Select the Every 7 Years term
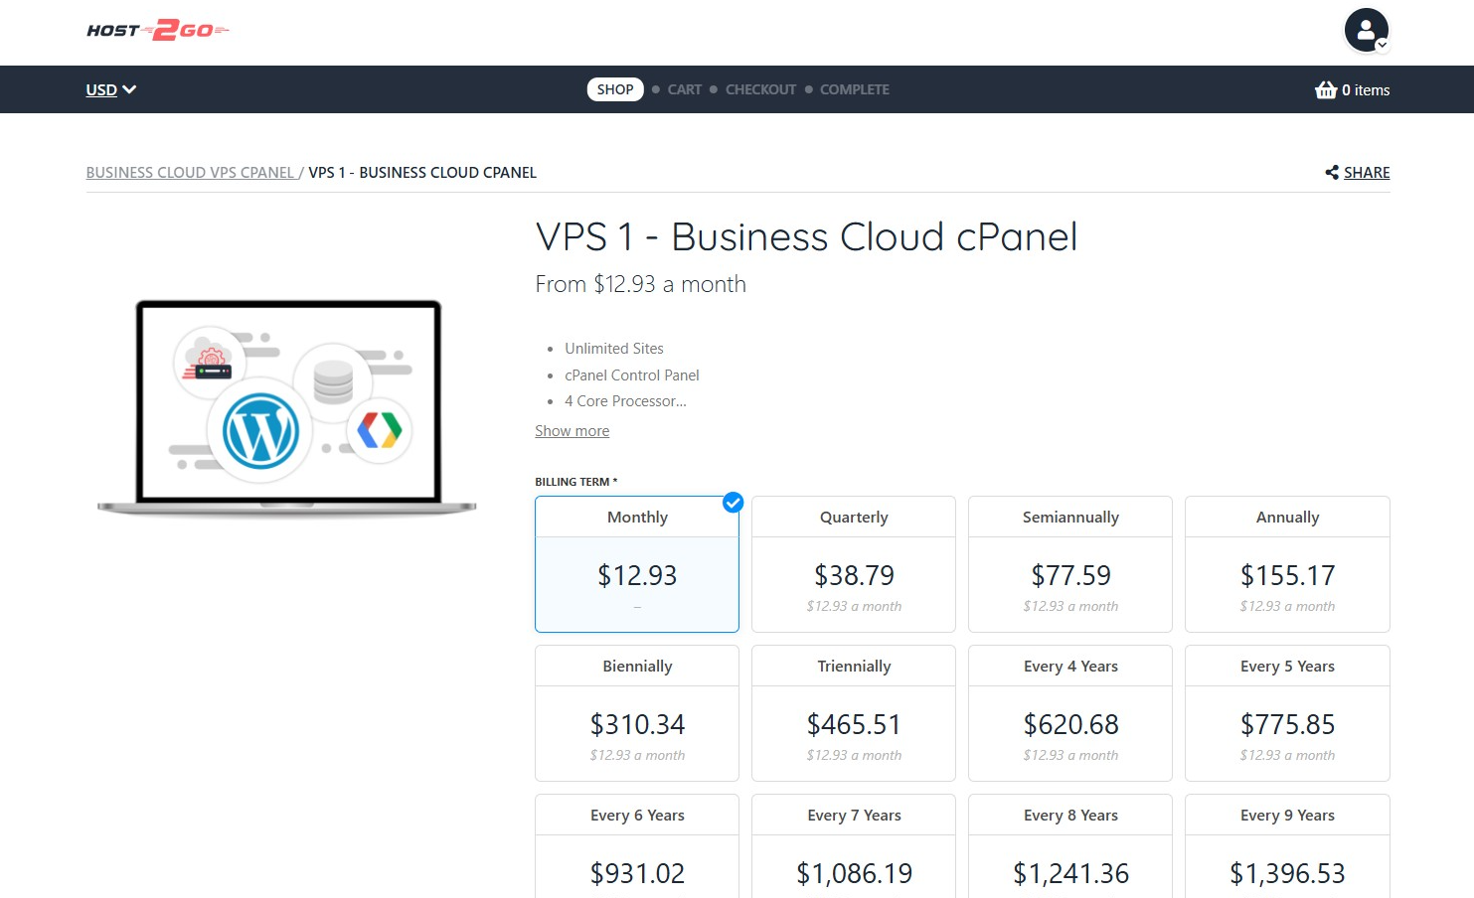Viewport: 1474px width, 898px height. pos(854,846)
